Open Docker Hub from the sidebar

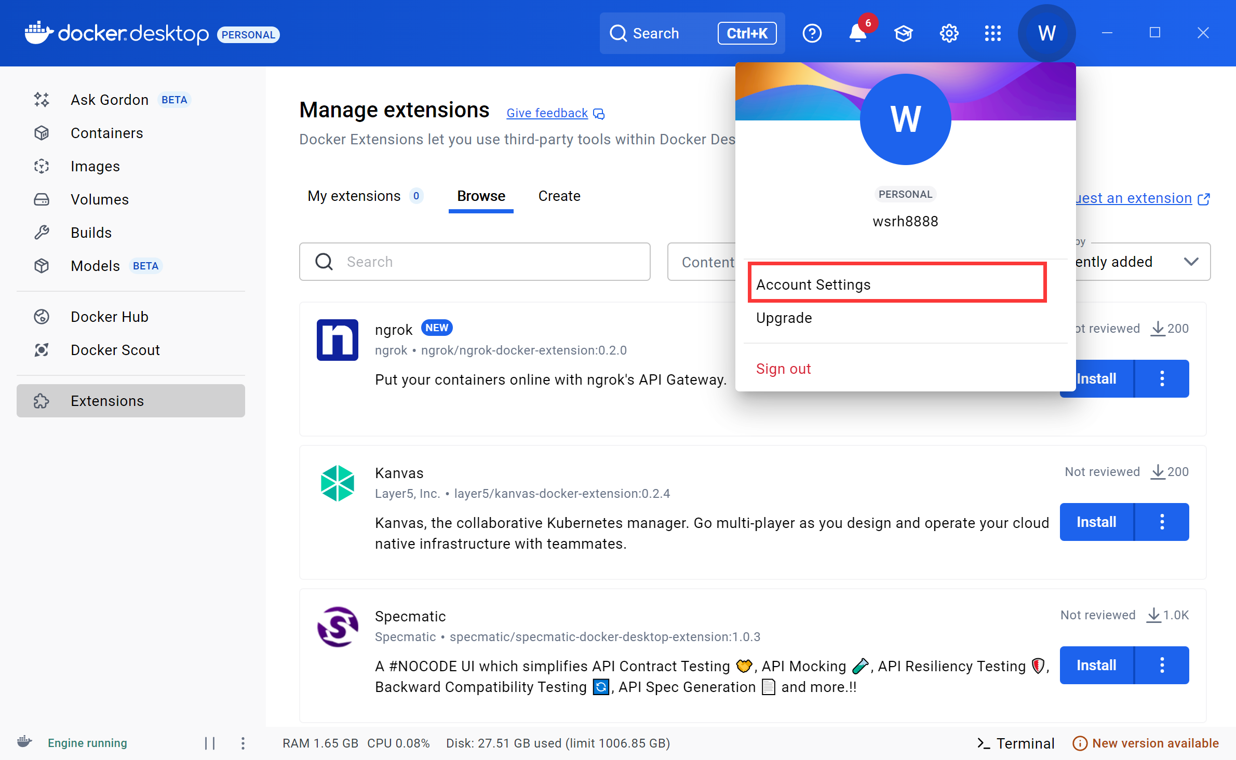pos(109,316)
